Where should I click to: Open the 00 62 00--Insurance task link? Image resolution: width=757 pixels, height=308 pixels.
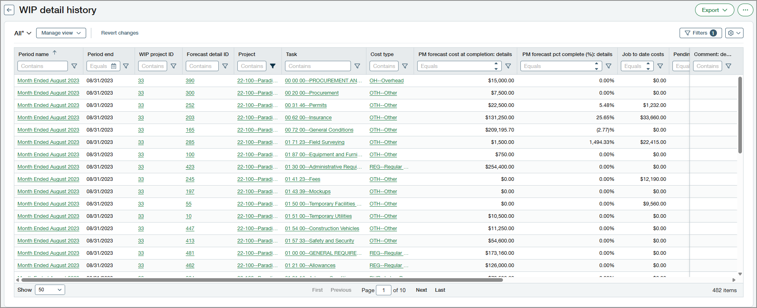308,118
